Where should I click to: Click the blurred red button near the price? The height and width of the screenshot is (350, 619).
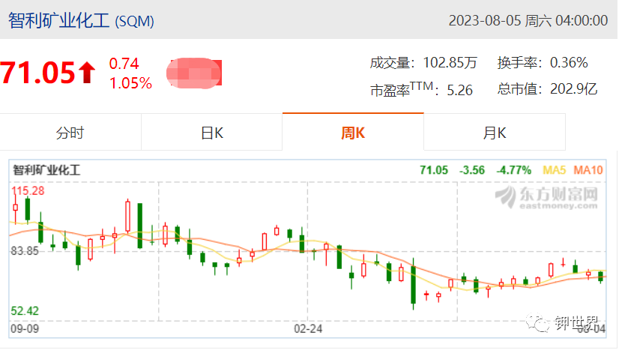[194, 73]
